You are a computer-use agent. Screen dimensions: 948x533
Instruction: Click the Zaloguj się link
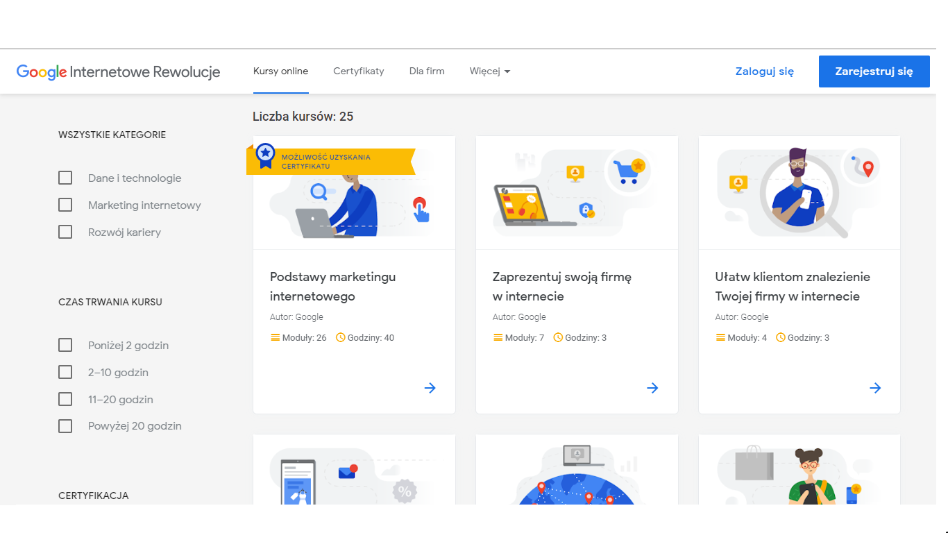point(765,71)
